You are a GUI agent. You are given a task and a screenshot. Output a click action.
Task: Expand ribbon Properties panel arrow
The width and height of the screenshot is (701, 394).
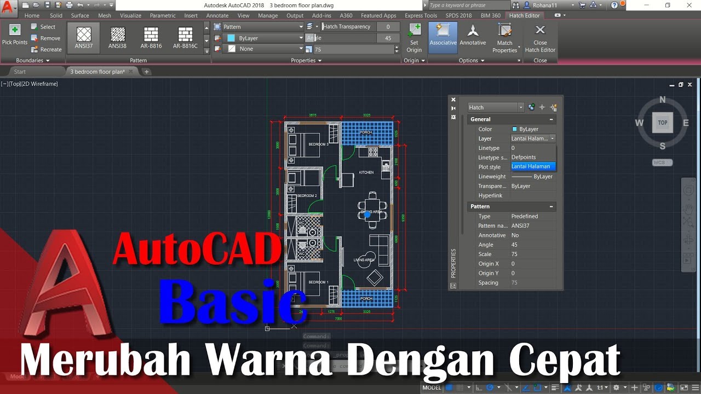point(320,61)
